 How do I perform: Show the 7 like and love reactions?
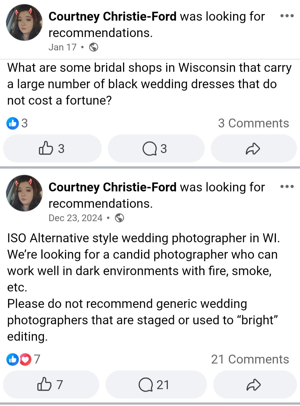(x=23, y=359)
